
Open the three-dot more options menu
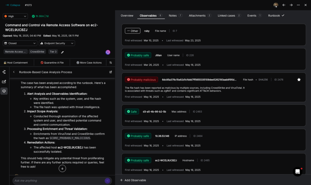click(298, 5)
